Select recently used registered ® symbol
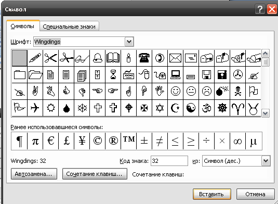278x204 pixels. pyautogui.click(x=113, y=141)
